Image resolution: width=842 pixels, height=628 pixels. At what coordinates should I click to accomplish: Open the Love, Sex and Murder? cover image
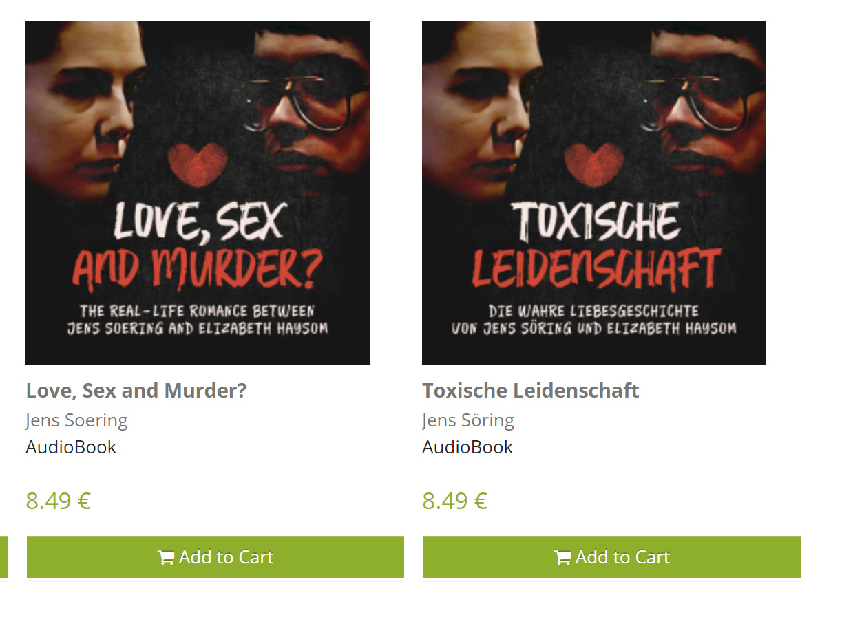coord(198,193)
